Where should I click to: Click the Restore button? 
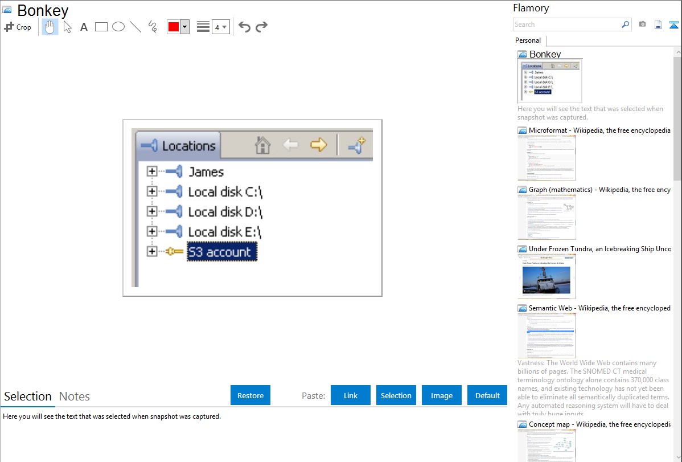250,395
